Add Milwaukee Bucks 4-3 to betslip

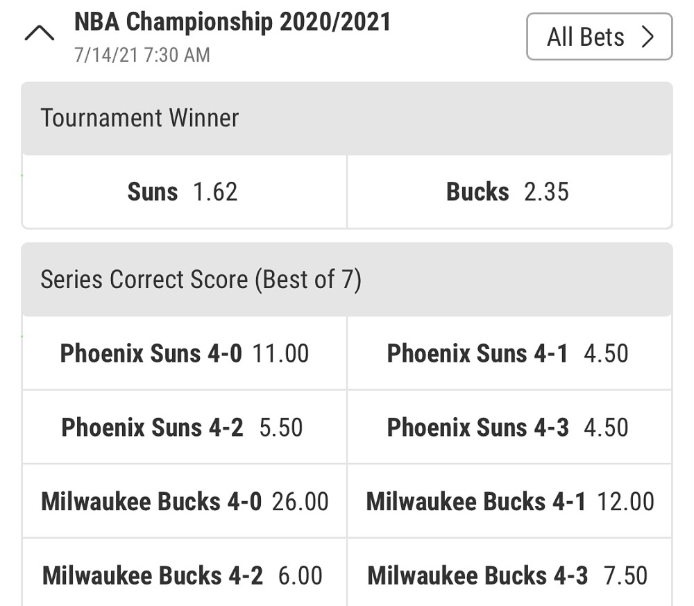[509, 575]
